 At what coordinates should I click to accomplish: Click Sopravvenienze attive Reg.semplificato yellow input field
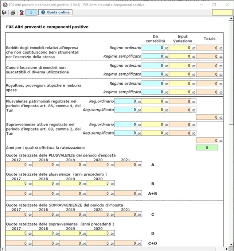(x=155, y=133)
